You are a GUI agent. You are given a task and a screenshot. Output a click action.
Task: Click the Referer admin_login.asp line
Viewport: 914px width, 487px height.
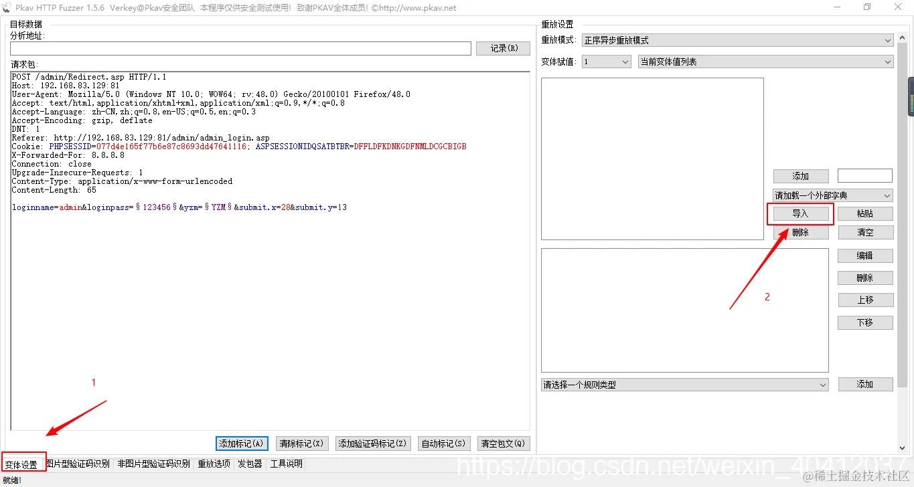(141, 138)
